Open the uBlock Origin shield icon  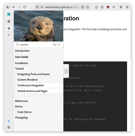point(108,7)
